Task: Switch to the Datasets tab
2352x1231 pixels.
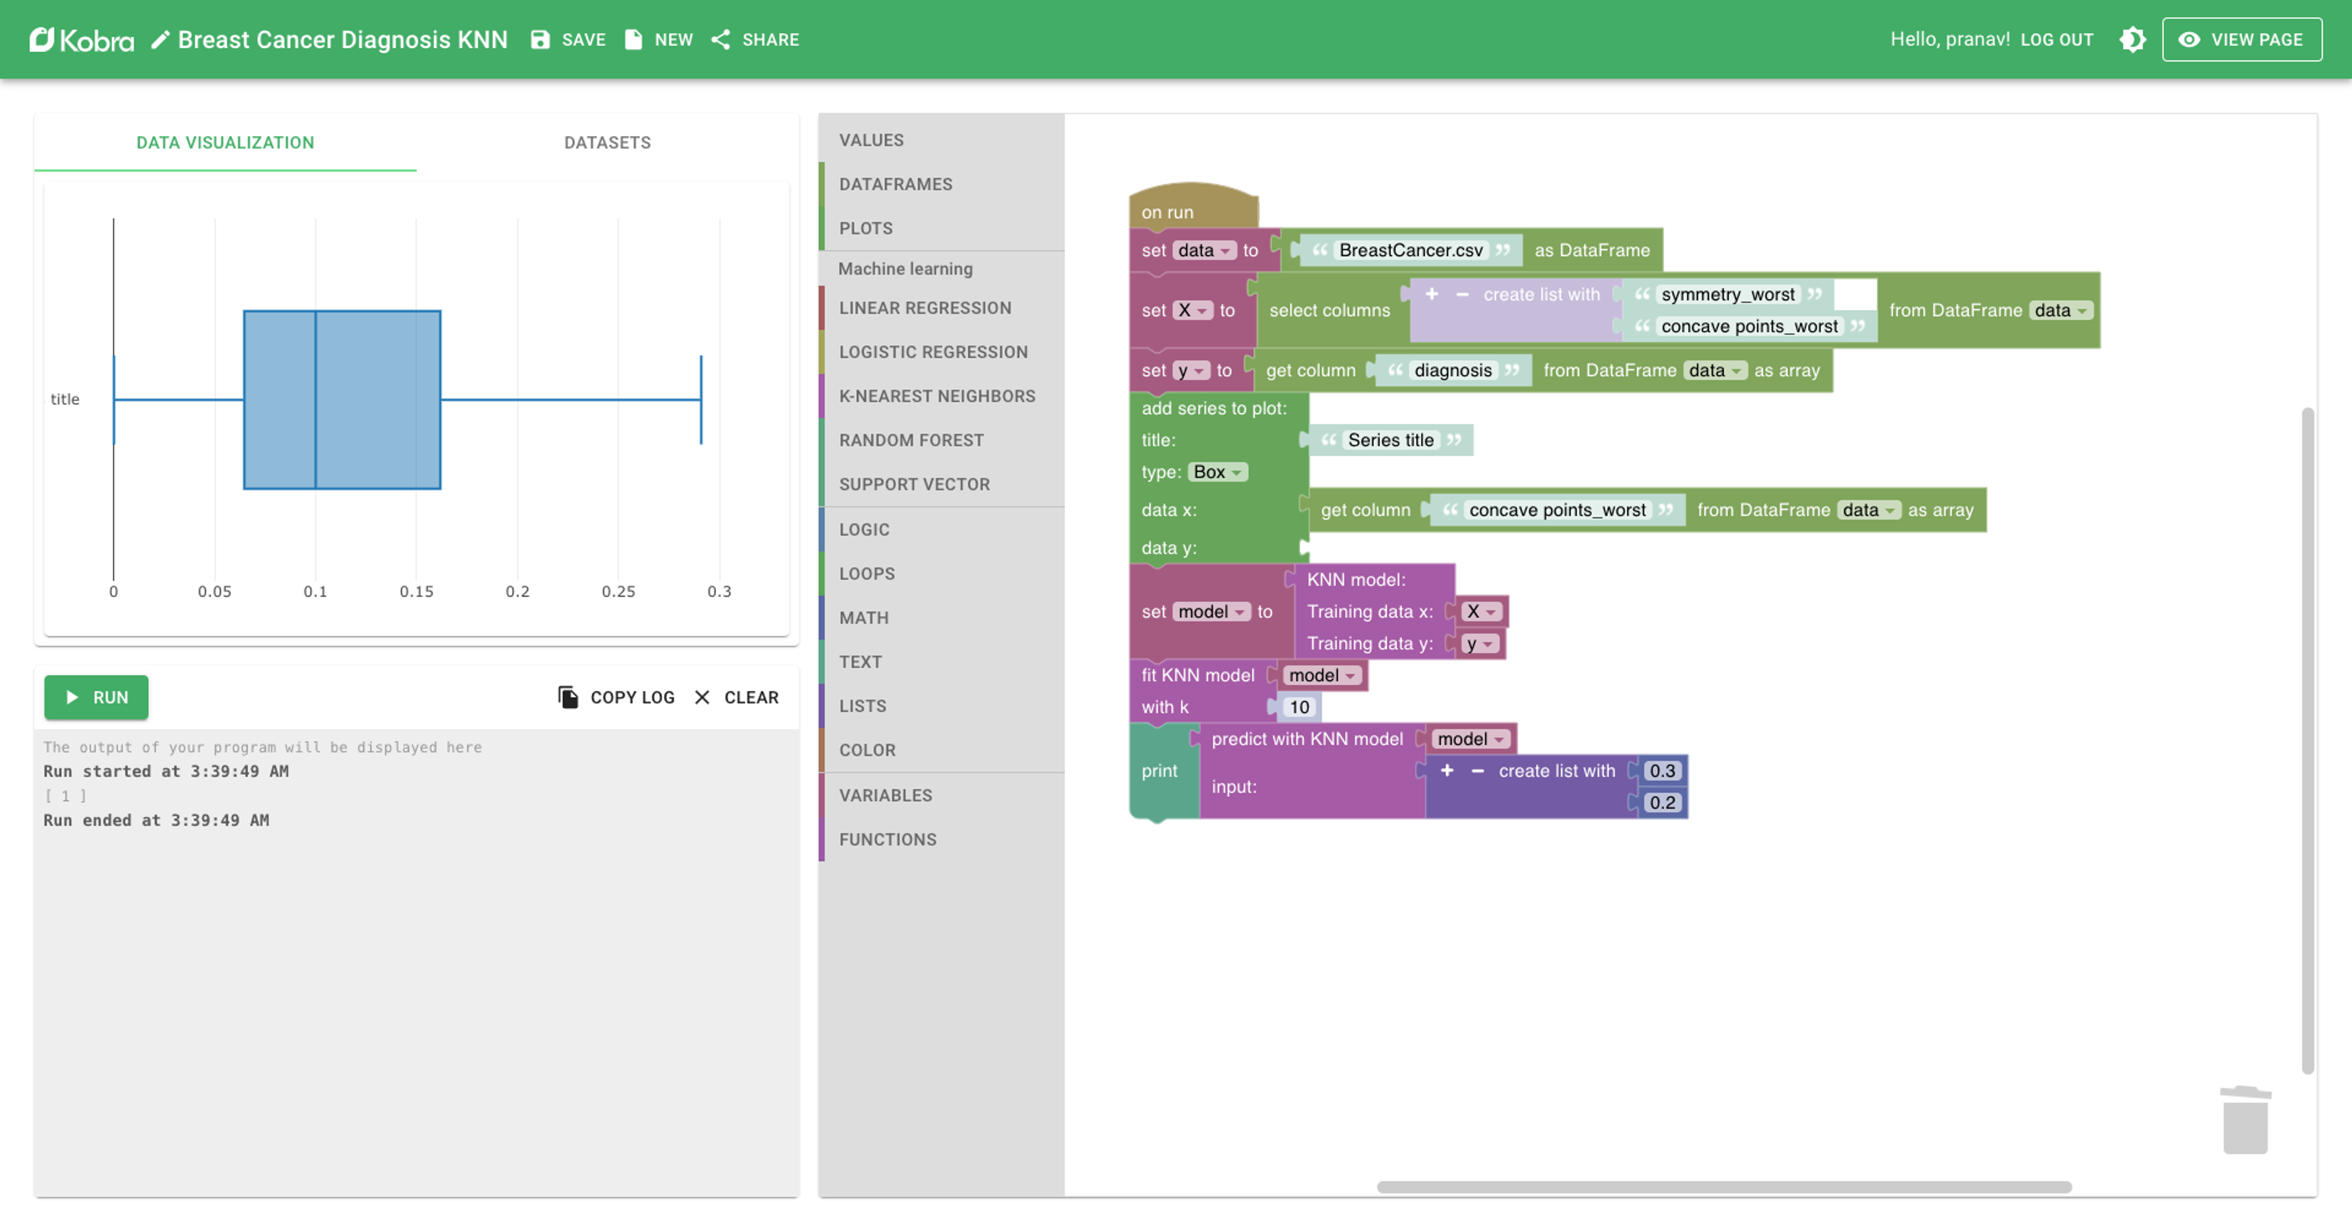Action: (607, 143)
